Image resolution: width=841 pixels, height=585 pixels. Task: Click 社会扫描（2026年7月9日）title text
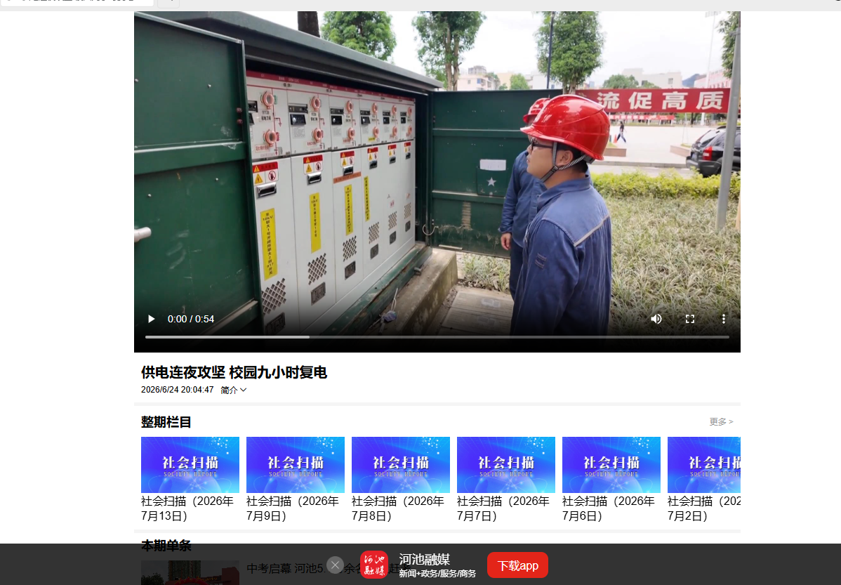click(292, 508)
